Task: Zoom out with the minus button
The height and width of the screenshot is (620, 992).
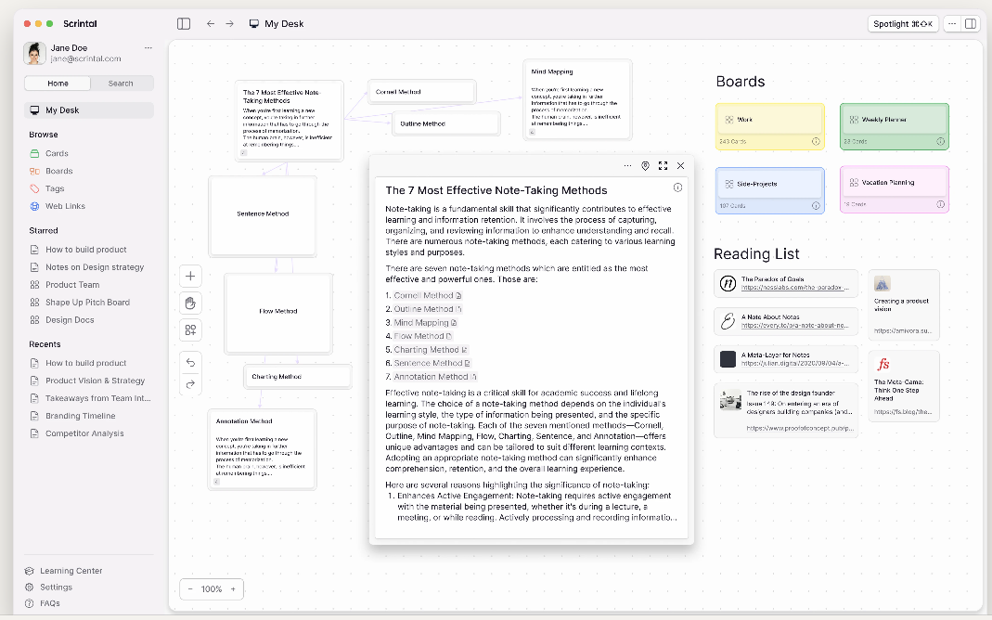Action: click(x=190, y=589)
